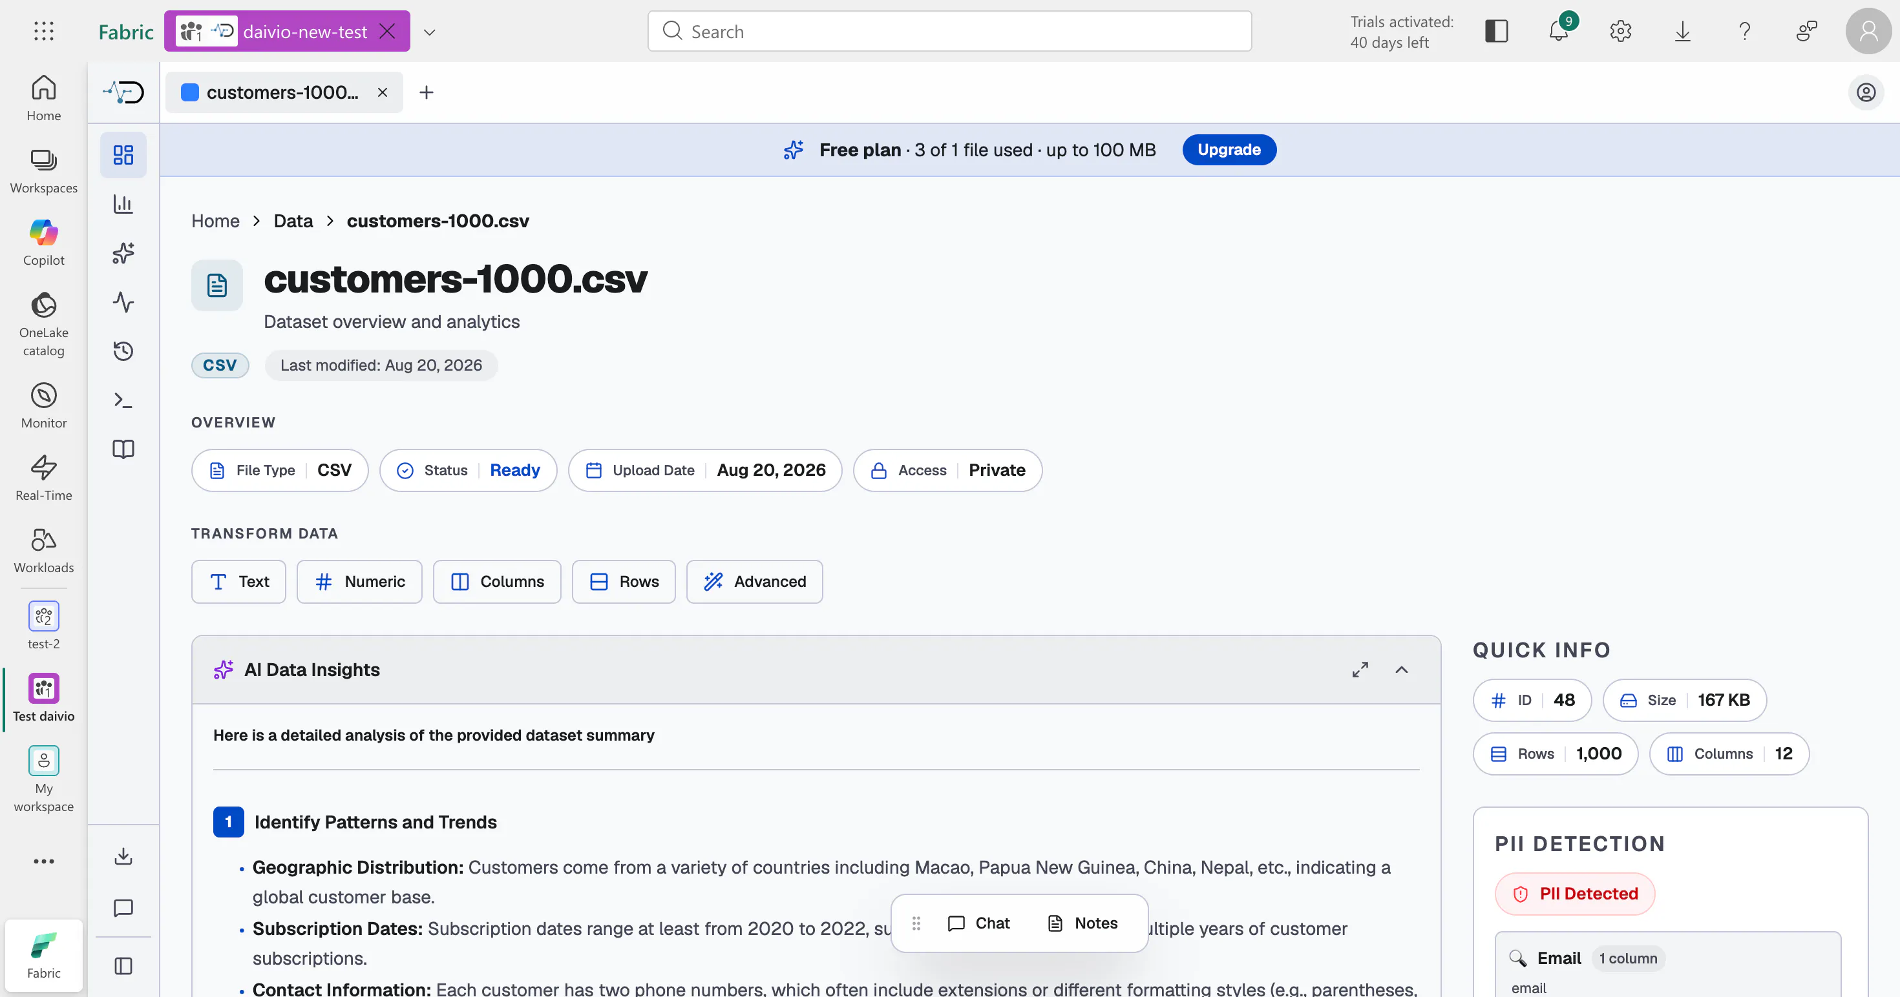Open Real-Time hub
Screen dimensions: 1900x997
pos(43,477)
